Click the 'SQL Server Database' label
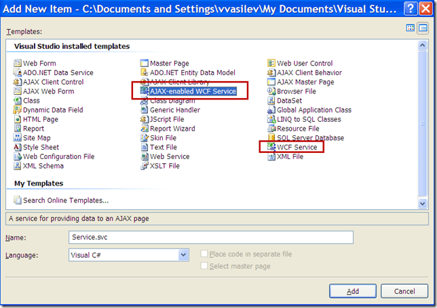The height and width of the screenshot is (308, 437). (x=310, y=138)
